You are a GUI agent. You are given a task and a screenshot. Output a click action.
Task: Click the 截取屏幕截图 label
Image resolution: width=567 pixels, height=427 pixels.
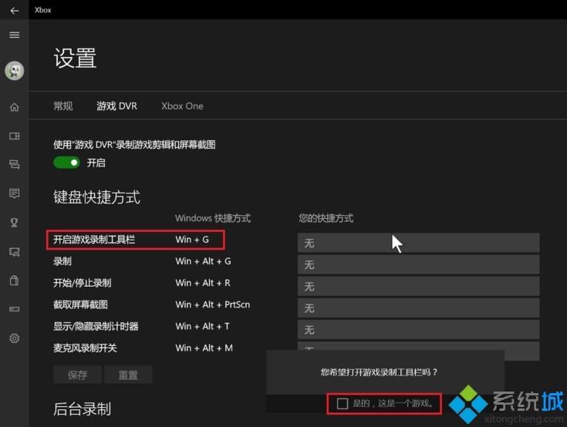pos(80,304)
